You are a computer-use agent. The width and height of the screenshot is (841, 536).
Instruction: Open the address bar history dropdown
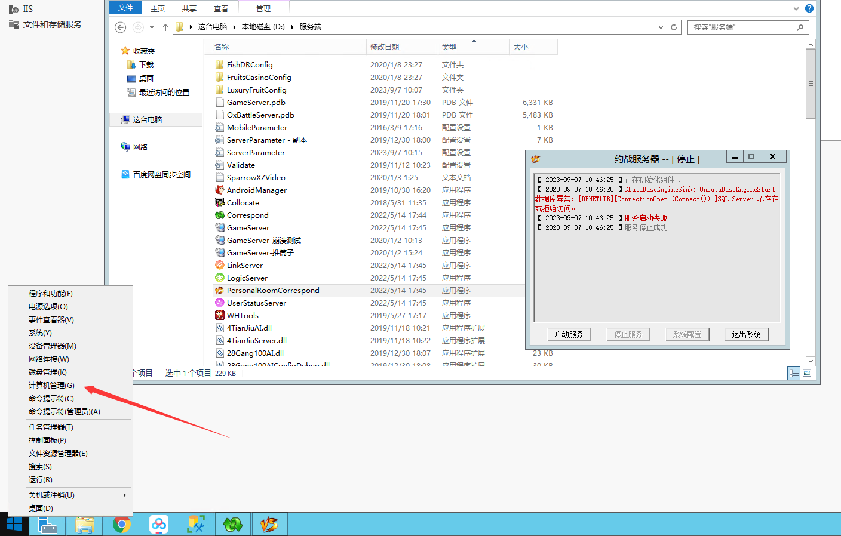(661, 27)
